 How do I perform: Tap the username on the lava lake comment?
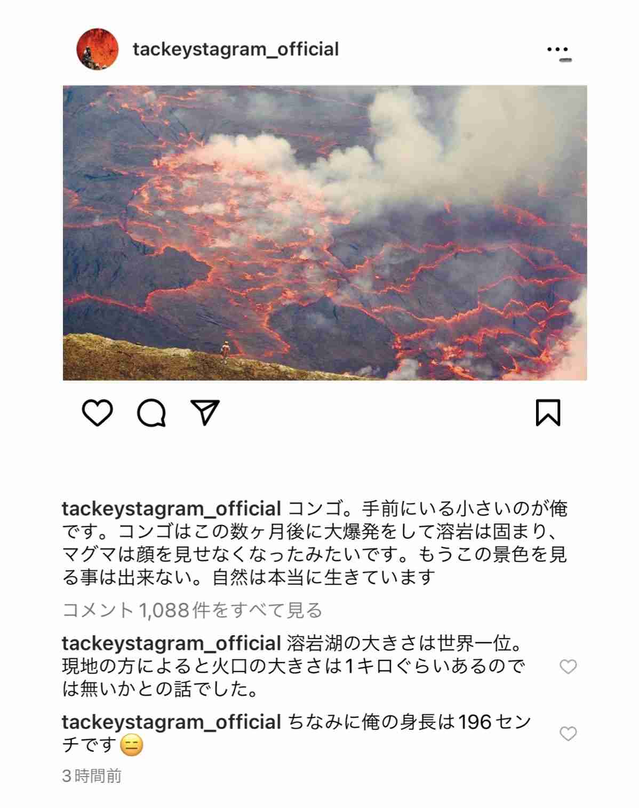pos(172,643)
